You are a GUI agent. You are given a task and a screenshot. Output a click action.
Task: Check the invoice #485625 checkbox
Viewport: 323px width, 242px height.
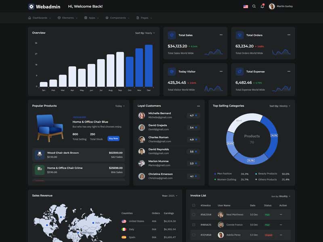[x=194, y=225]
